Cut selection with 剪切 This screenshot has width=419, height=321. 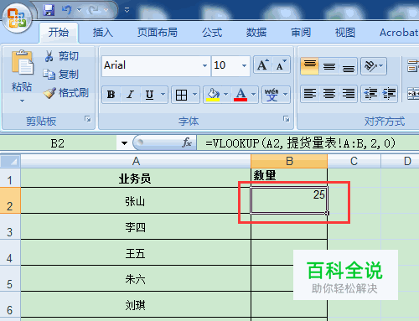(x=62, y=56)
